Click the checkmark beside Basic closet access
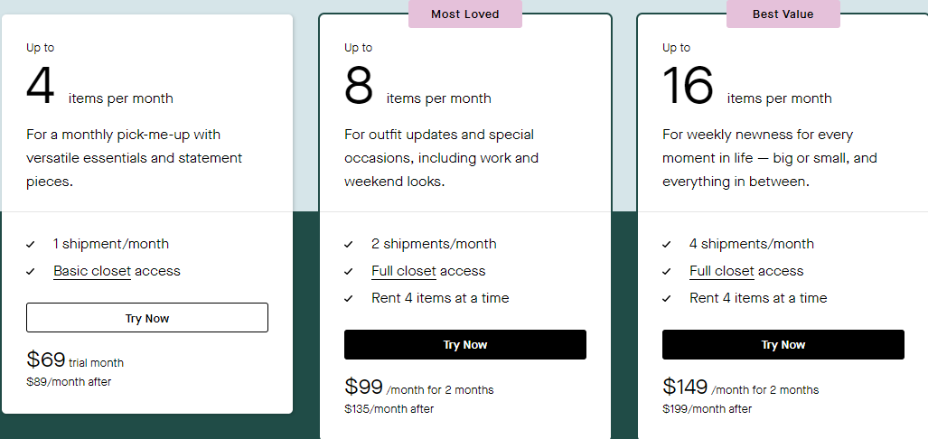928x439 pixels. tap(31, 271)
